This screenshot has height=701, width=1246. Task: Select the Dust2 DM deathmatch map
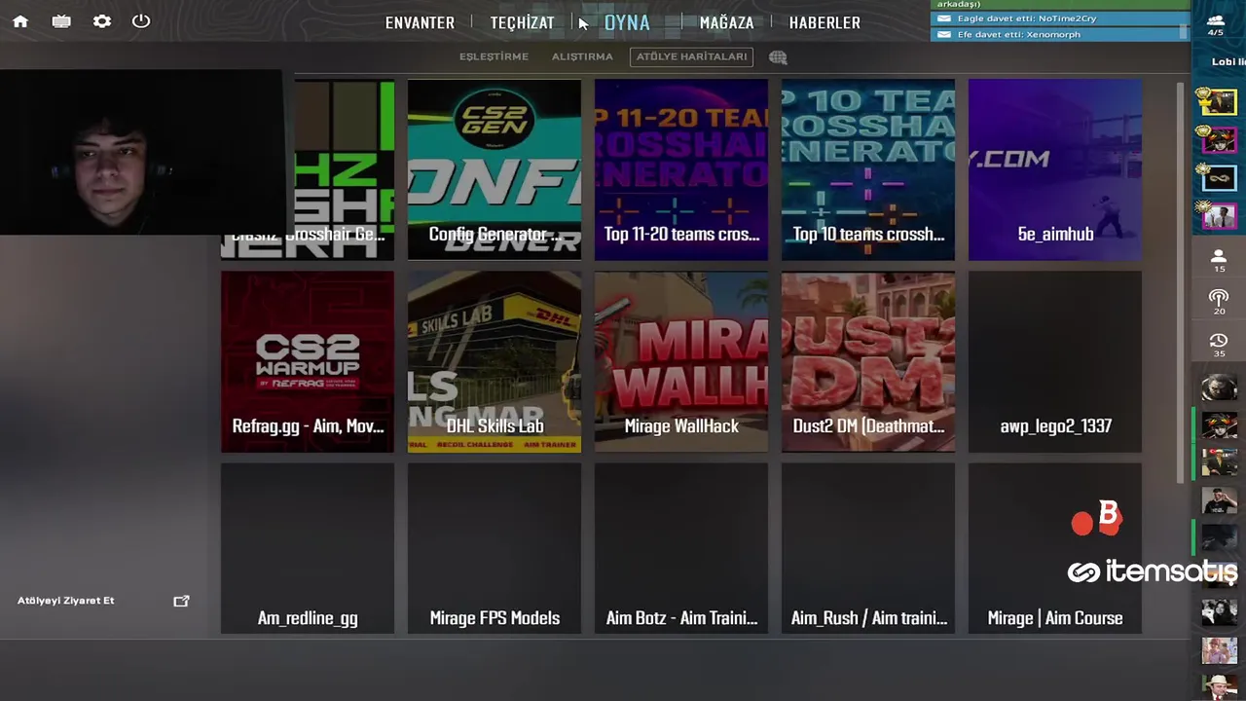pos(868,361)
